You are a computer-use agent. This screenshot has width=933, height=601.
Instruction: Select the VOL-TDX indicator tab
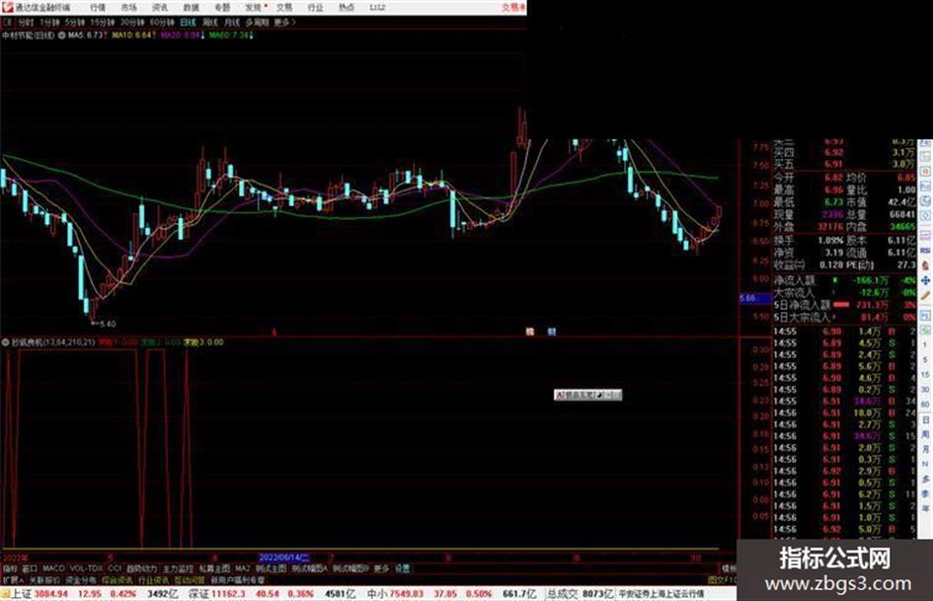pos(86,568)
